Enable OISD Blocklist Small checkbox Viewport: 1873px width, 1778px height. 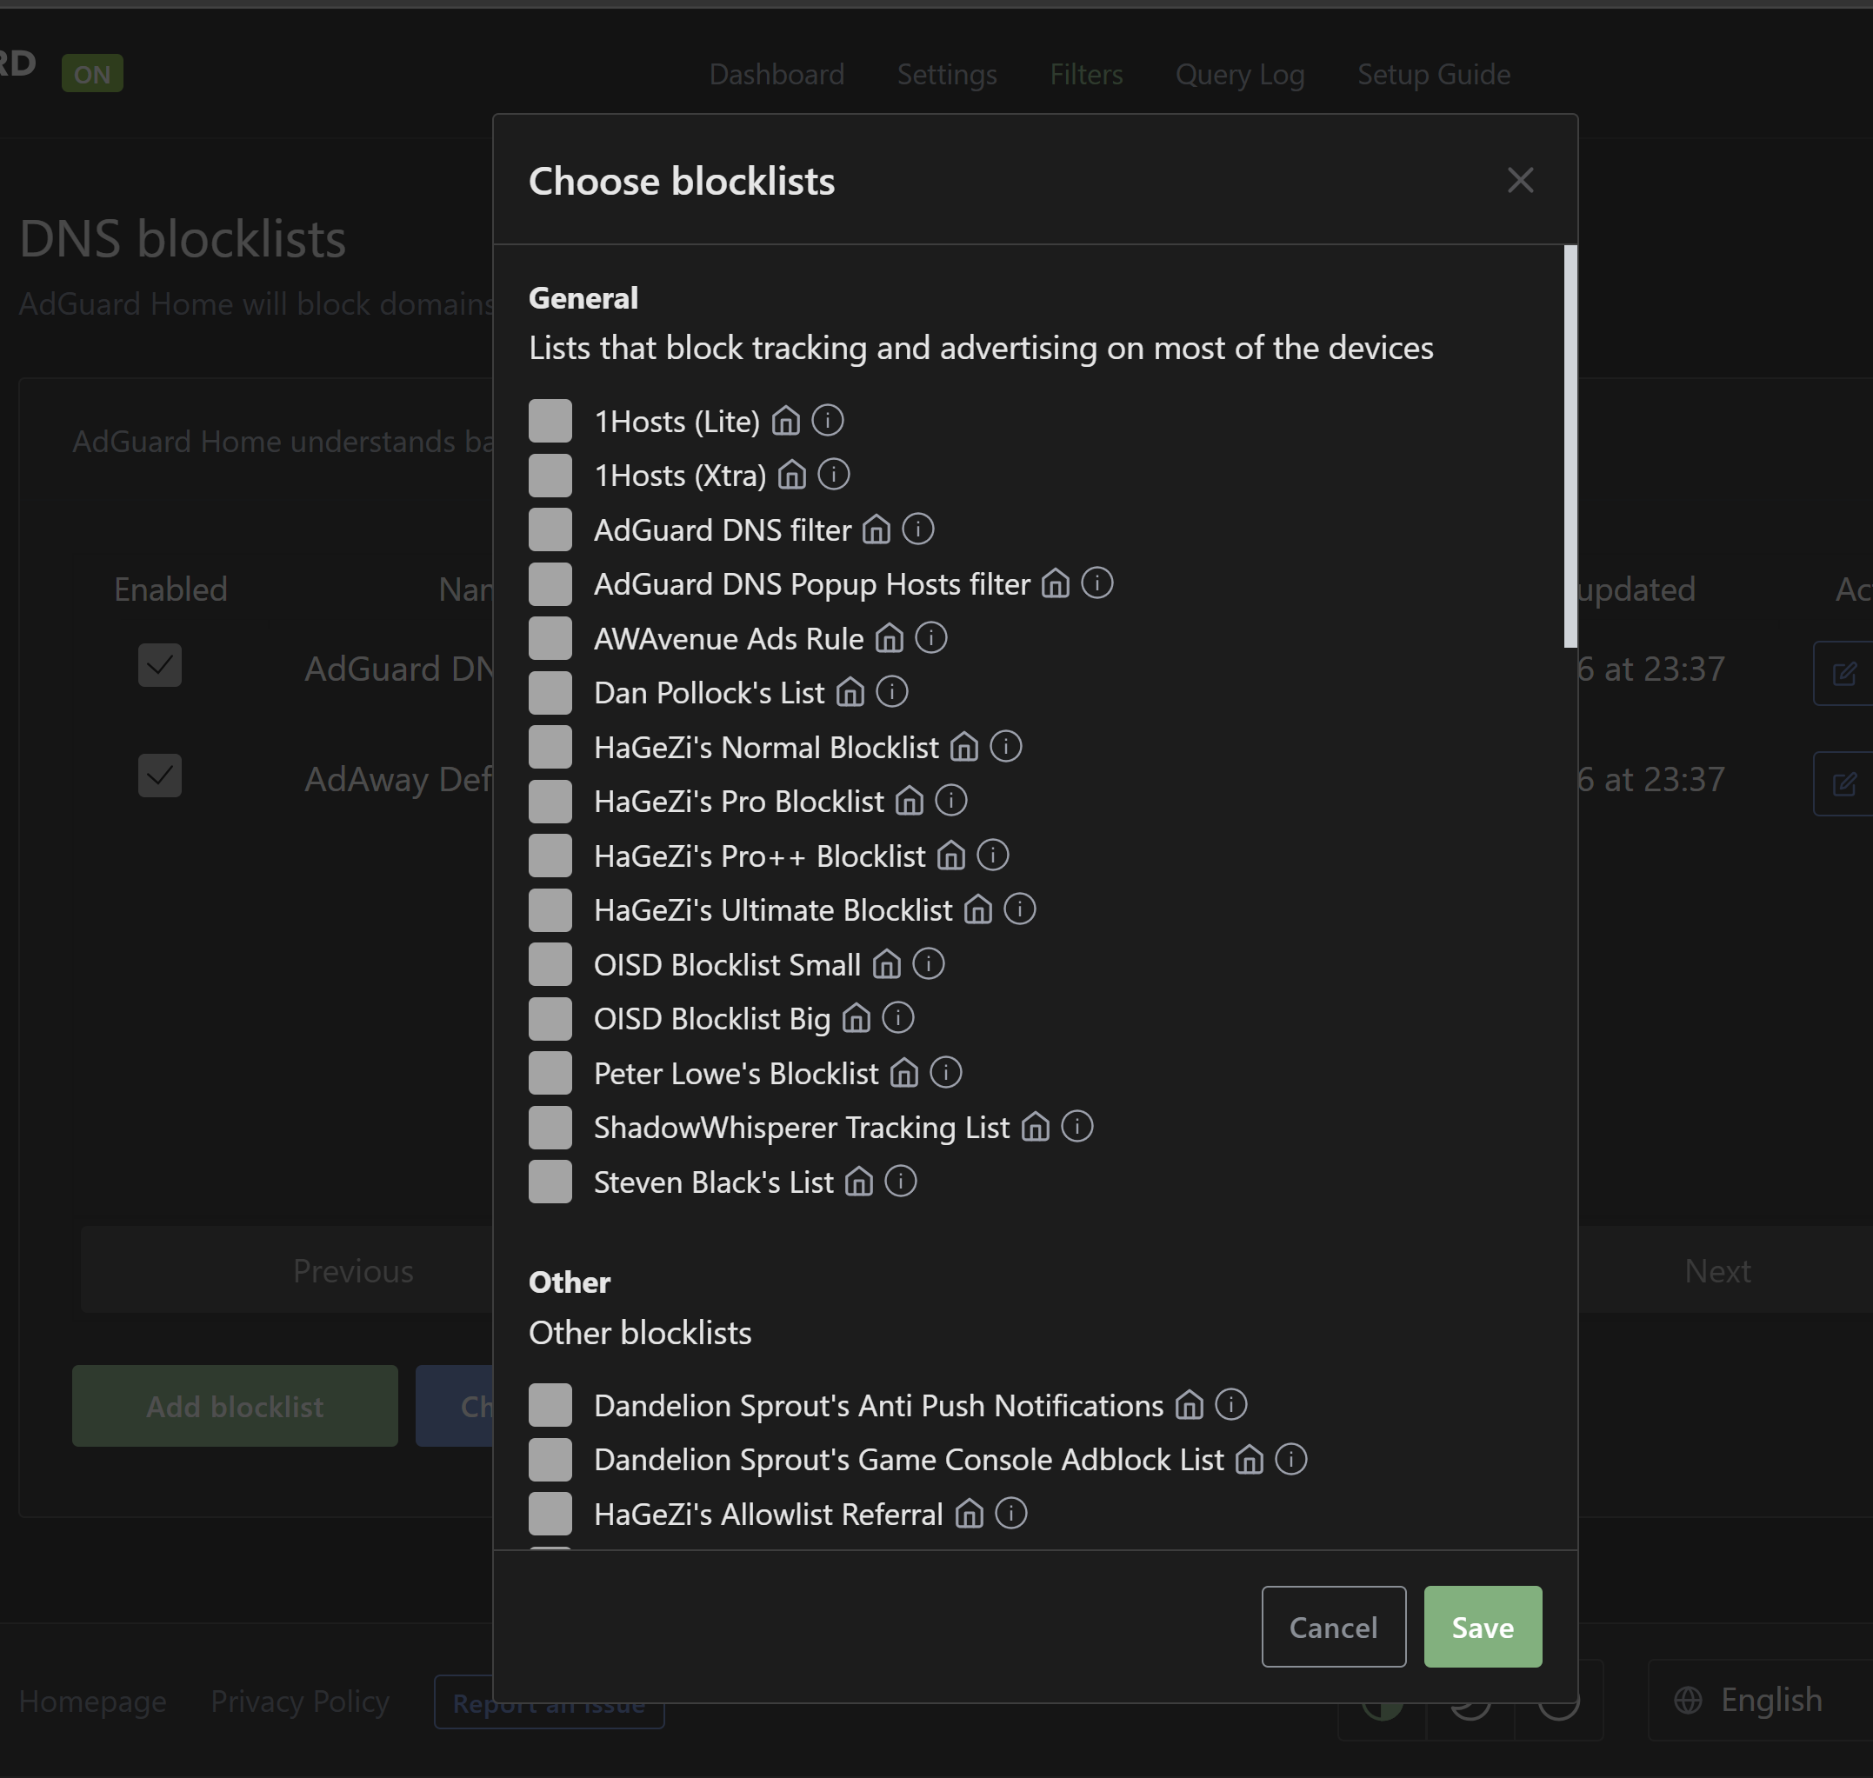550,965
